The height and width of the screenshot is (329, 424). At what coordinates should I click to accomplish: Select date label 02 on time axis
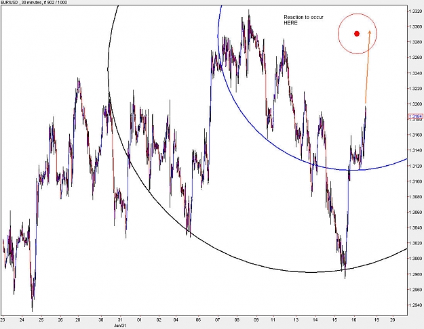pyautogui.click(x=159, y=320)
